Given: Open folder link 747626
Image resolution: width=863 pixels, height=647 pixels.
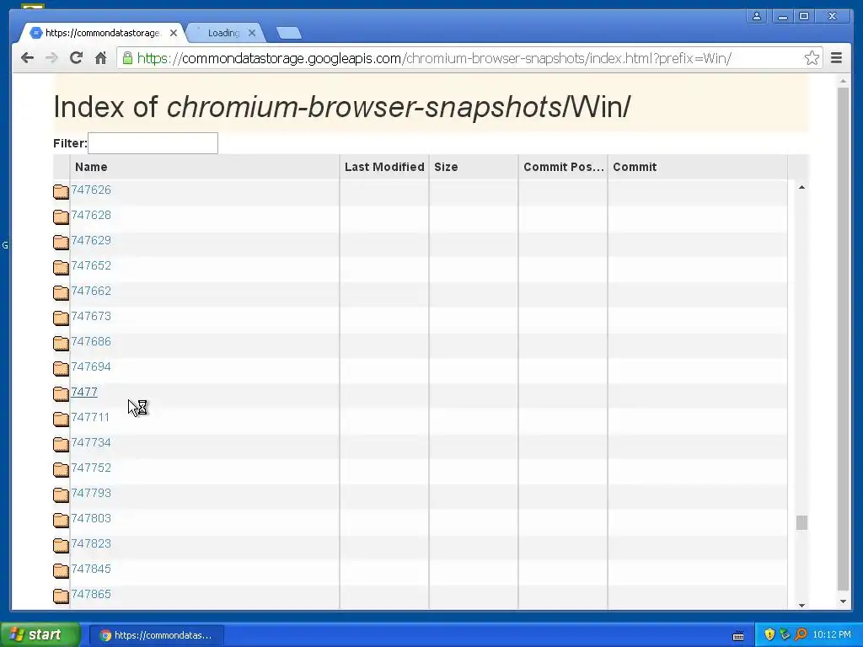Looking at the screenshot, I should [91, 190].
